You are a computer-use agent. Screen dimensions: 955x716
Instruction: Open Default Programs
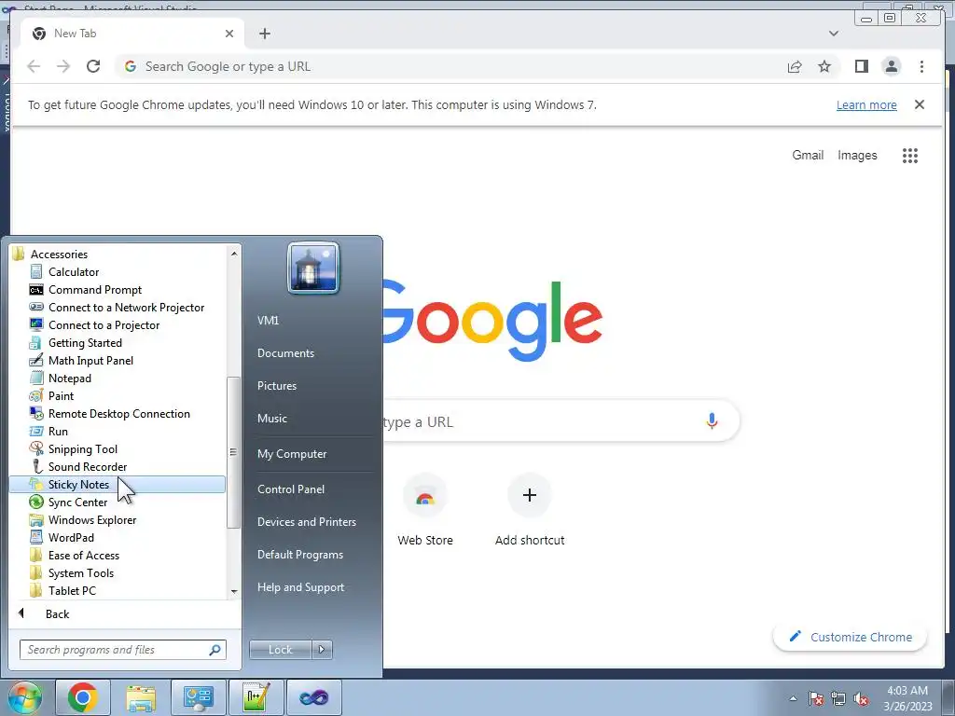pyautogui.click(x=299, y=555)
